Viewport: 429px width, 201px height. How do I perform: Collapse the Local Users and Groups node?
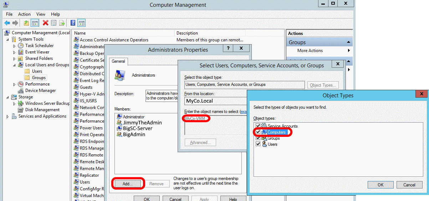(x=15, y=65)
